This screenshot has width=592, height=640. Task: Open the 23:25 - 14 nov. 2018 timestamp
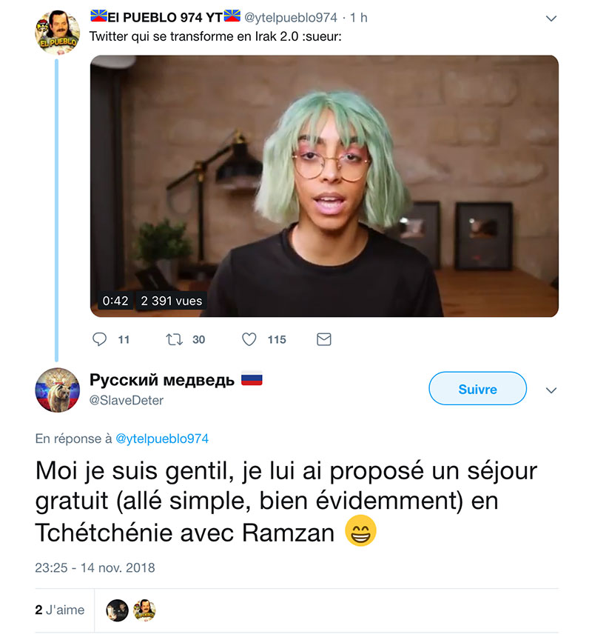click(95, 567)
